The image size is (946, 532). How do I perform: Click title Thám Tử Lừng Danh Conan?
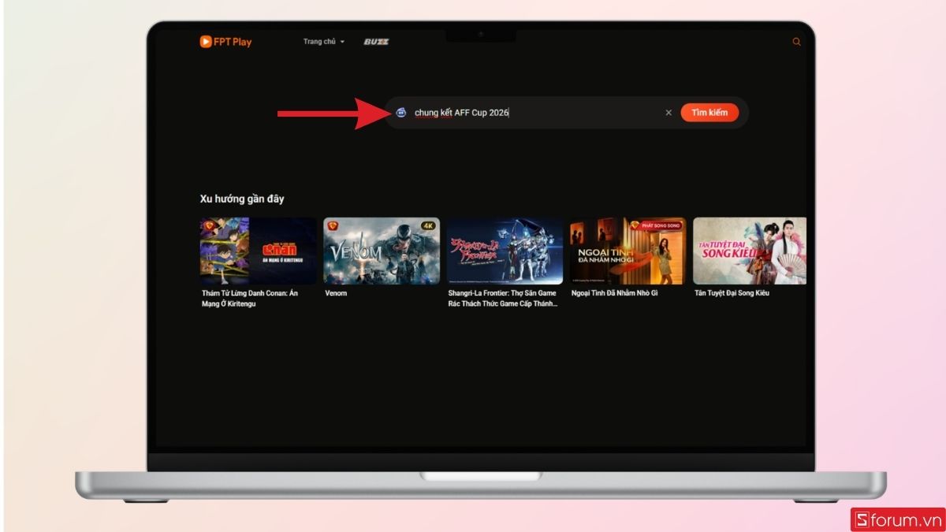[x=249, y=299]
